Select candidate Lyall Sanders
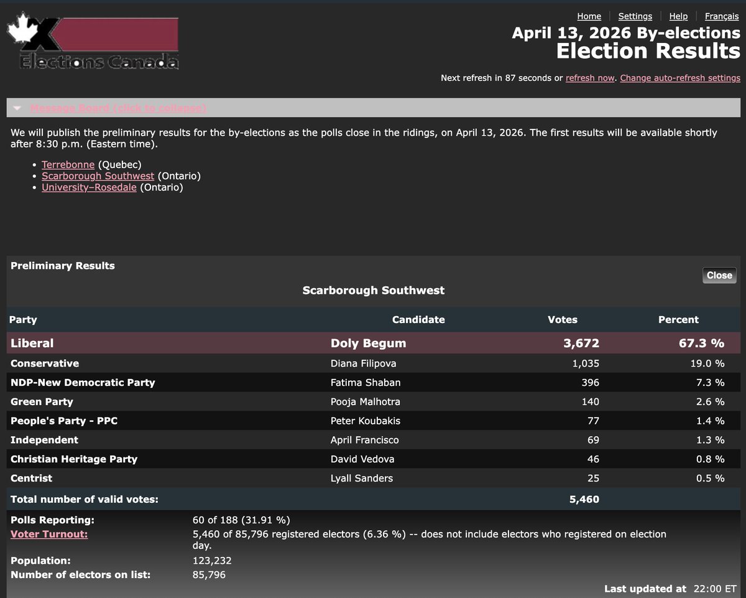746x598 pixels. (362, 479)
